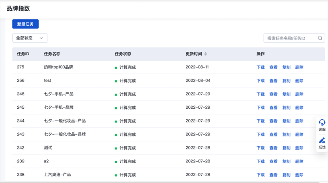Click the search magnifier icon
328x183 pixels.
(x=320, y=38)
